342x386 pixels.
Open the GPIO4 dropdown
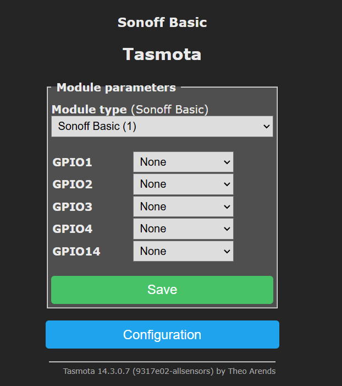point(183,229)
